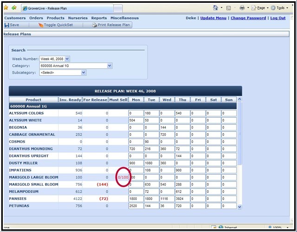Click the browser Print icon
Image resolution: width=297 pixels, height=232 pixels.
(x=242, y=8)
